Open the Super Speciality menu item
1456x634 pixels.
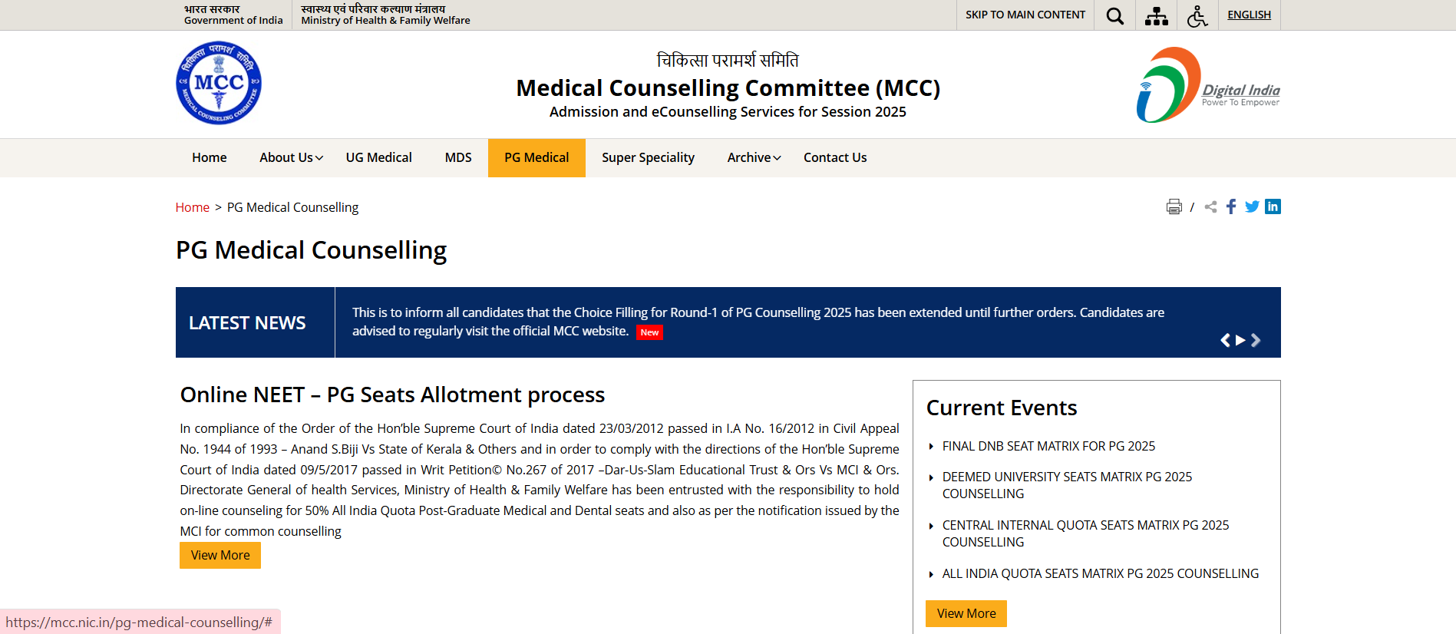click(648, 157)
